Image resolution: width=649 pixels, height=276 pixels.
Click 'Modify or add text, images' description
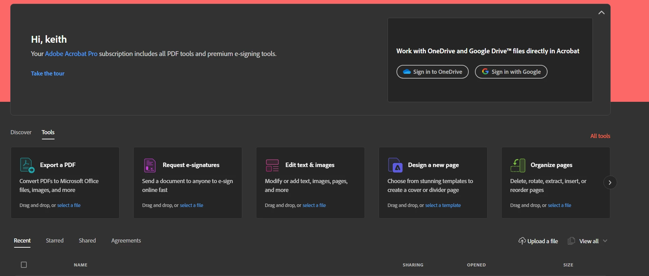pos(306,185)
